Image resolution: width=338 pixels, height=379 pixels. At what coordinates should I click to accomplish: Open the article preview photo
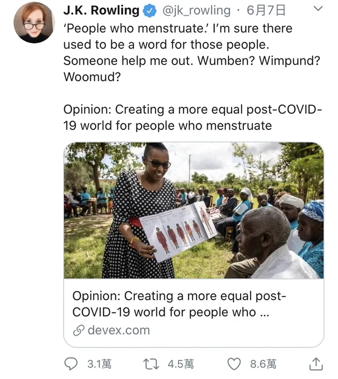tap(194, 210)
